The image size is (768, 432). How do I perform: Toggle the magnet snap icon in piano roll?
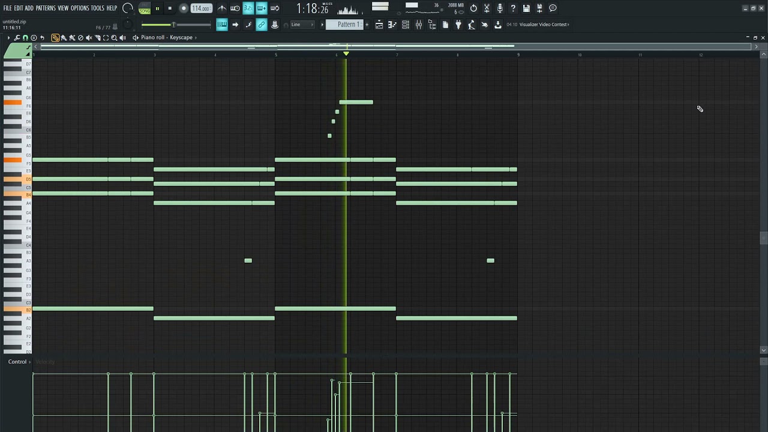pos(25,38)
